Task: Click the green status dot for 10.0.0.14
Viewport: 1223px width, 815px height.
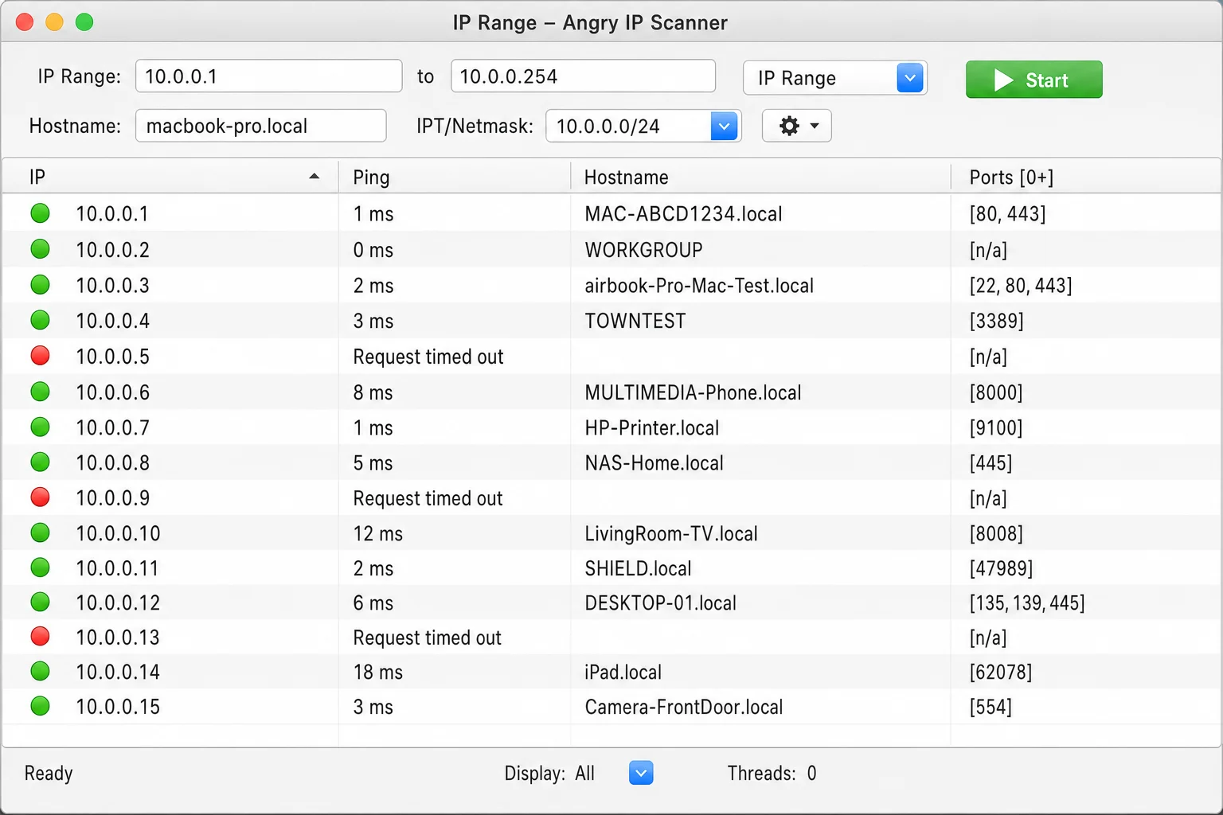Action: [40, 672]
